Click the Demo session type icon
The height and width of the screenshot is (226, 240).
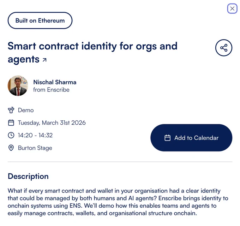coord(11,110)
